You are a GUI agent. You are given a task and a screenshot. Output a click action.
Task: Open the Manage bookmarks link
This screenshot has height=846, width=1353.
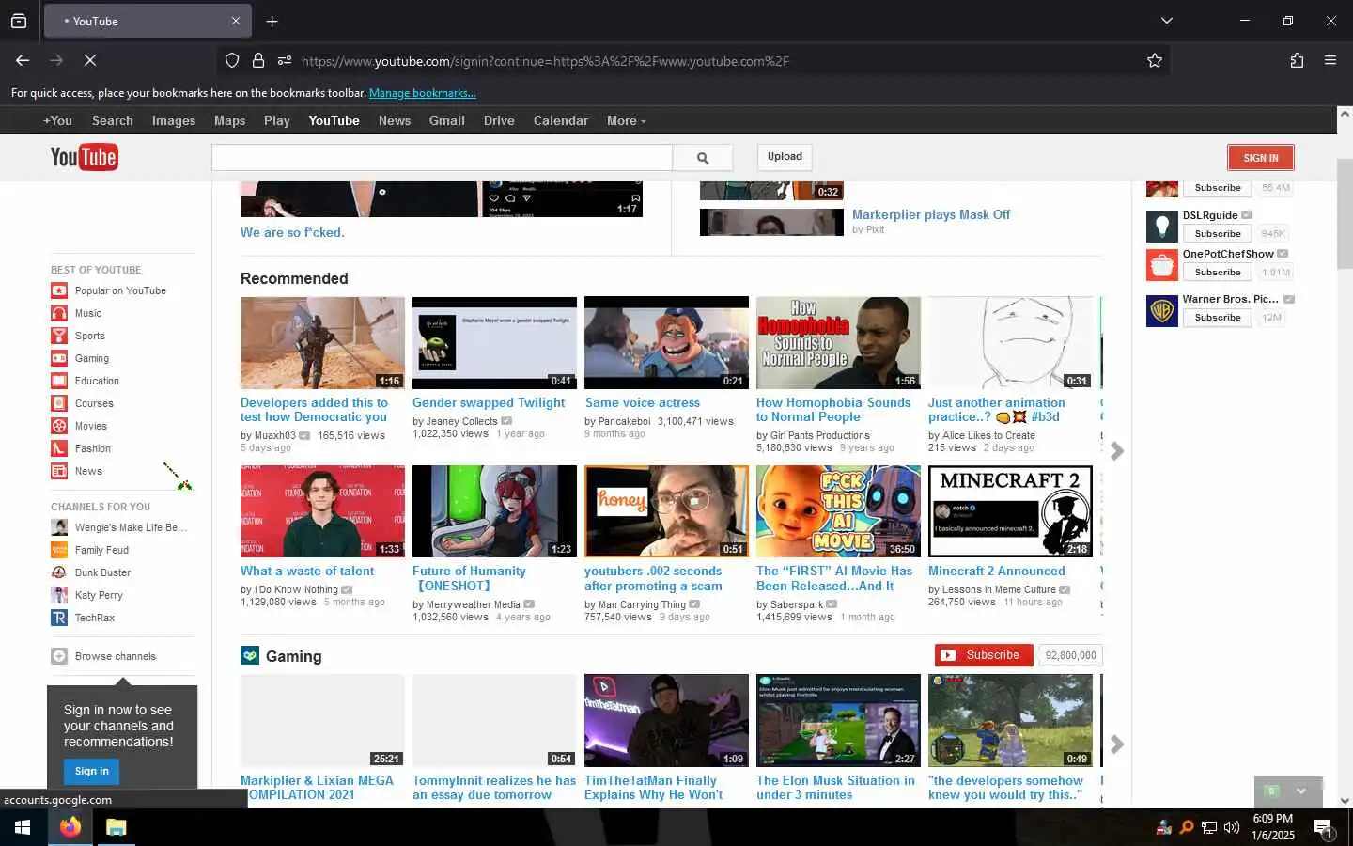tap(423, 93)
